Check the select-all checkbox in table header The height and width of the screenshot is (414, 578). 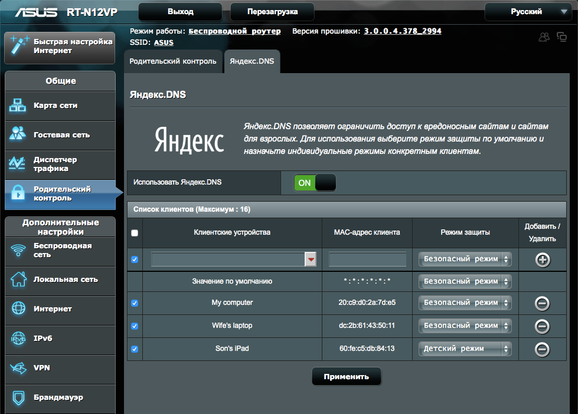(x=135, y=233)
